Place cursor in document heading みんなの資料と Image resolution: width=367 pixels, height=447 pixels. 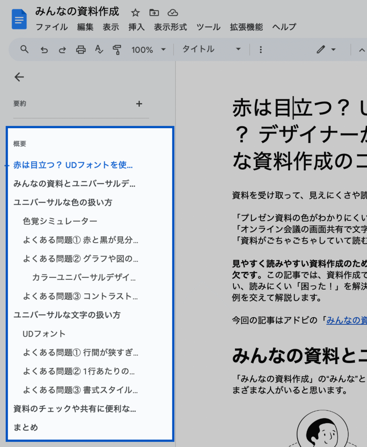(299, 355)
